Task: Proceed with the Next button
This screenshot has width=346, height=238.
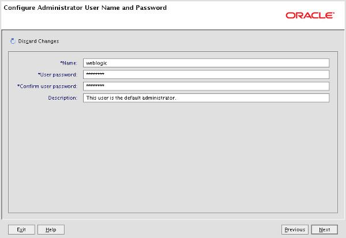Action: click(x=324, y=229)
